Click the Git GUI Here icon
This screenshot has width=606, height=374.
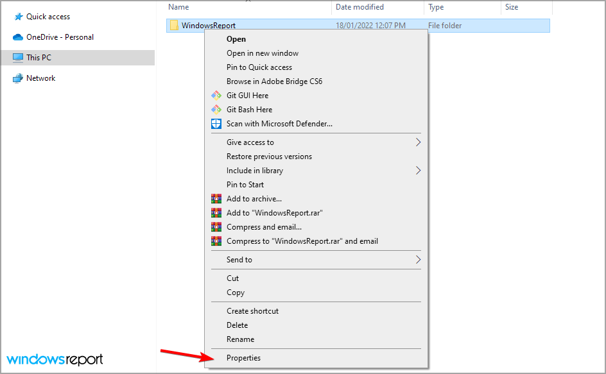(x=216, y=96)
